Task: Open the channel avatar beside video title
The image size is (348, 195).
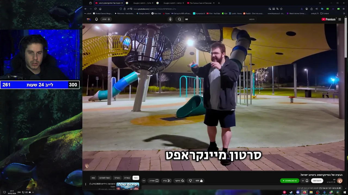Action: click(x=340, y=181)
